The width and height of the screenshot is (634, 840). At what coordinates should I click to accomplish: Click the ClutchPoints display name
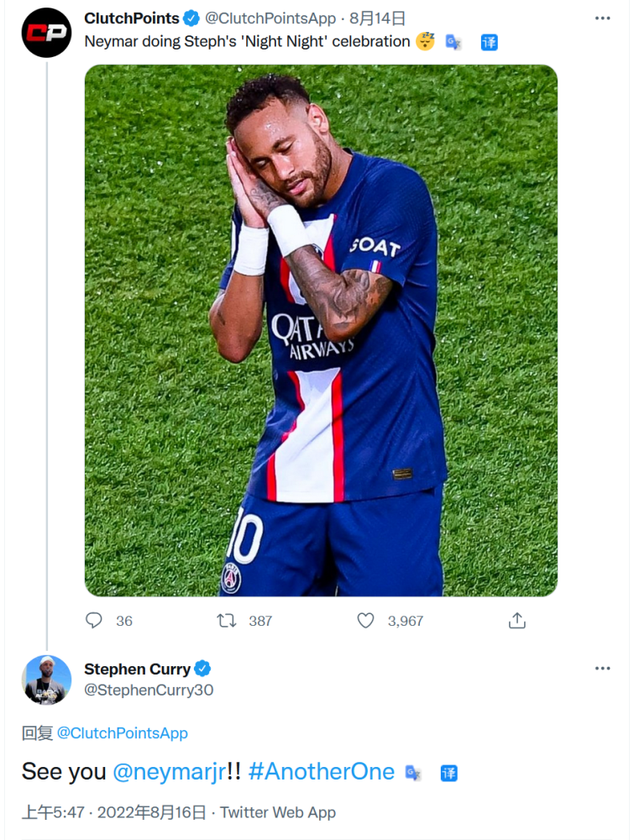point(132,18)
